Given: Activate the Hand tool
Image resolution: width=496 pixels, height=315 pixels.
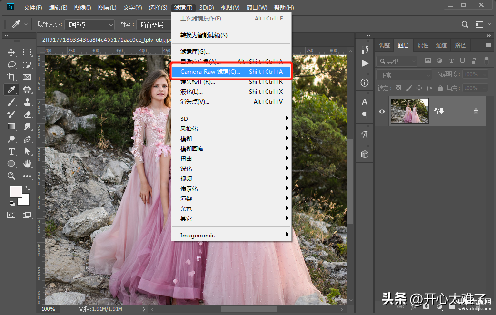Looking at the screenshot, I should pyautogui.click(x=27, y=164).
